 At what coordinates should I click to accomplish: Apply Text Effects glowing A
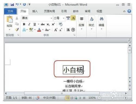[x=24, y=30]
